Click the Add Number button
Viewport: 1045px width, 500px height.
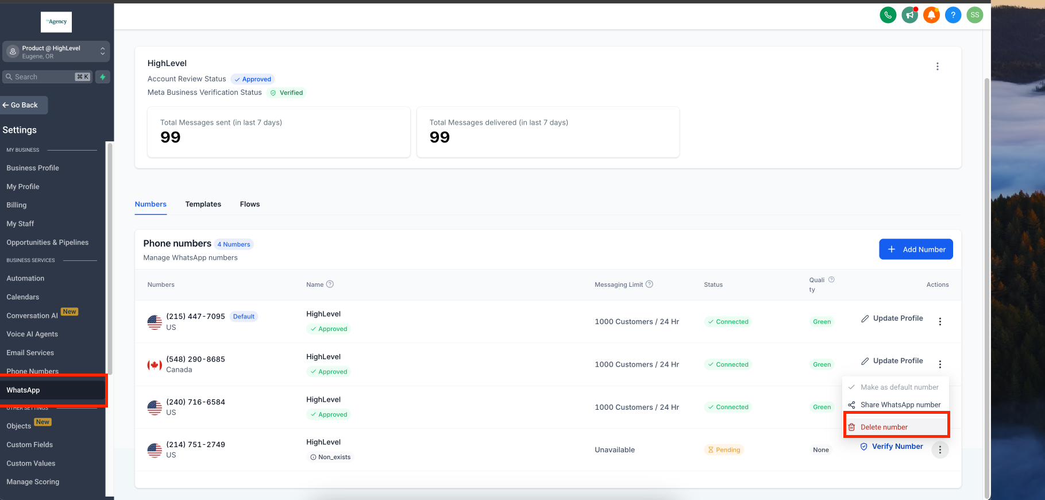point(916,249)
